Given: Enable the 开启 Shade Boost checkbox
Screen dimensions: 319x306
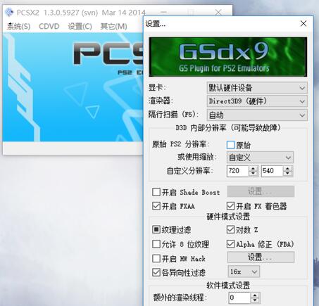Looking at the screenshot, I should pyautogui.click(x=156, y=192).
